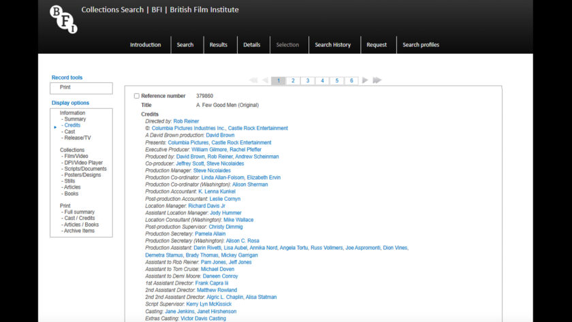
Task: Open Alison Sherman link
Action: click(x=250, y=184)
